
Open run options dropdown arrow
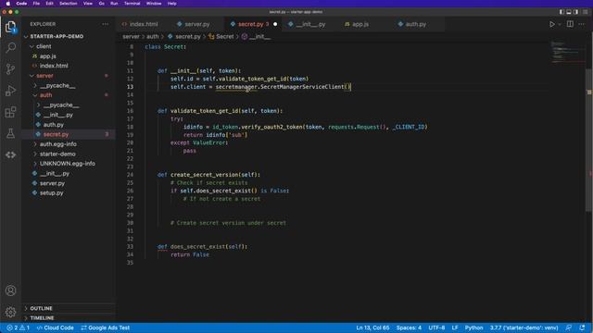(x=560, y=25)
